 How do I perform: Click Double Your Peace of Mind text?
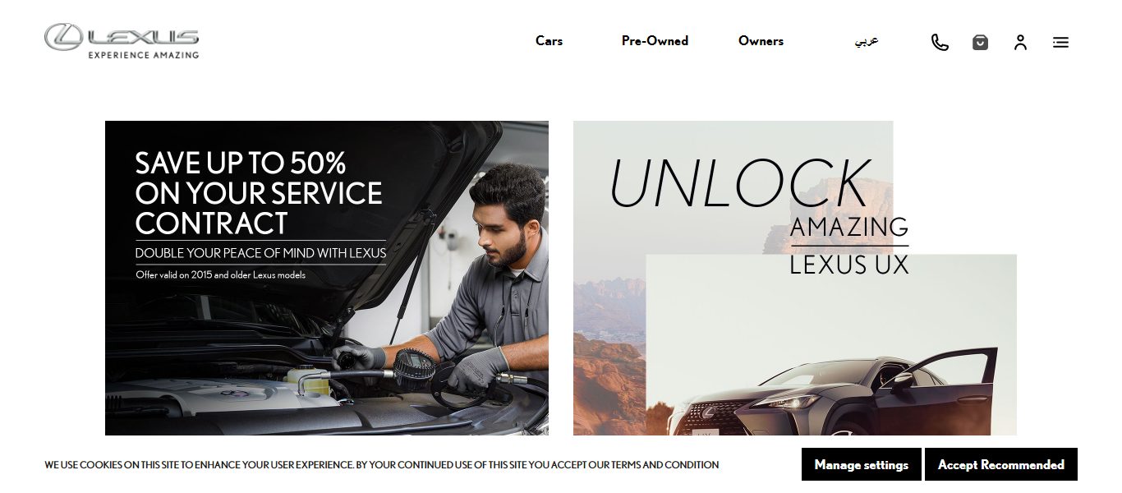(260, 253)
